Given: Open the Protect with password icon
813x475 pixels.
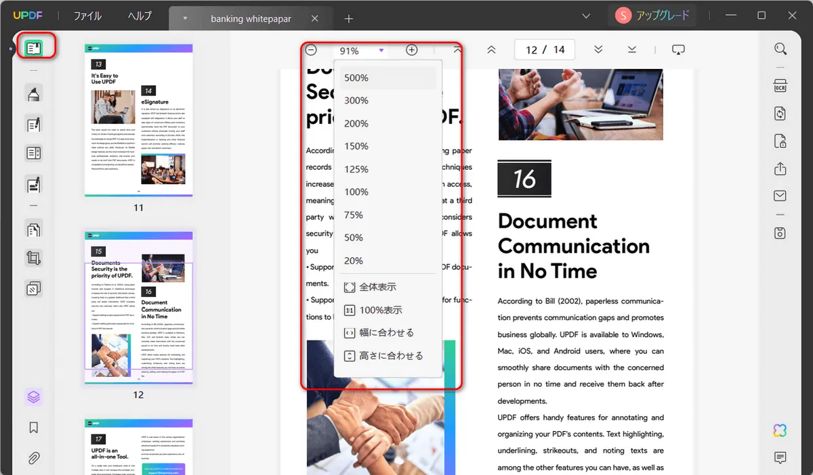Looking at the screenshot, I should [780, 141].
